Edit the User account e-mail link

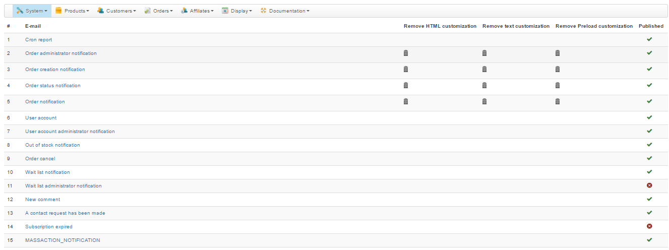(x=41, y=118)
